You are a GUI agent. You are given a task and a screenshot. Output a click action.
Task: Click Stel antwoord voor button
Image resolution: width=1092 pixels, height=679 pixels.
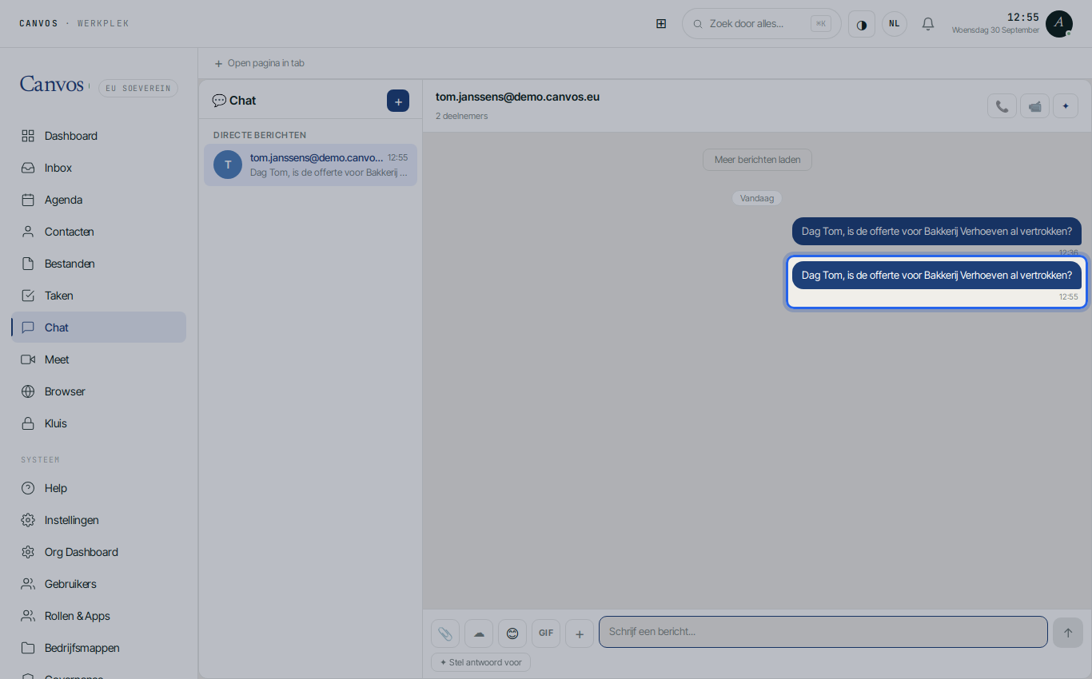pyautogui.click(x=480, y=662)
